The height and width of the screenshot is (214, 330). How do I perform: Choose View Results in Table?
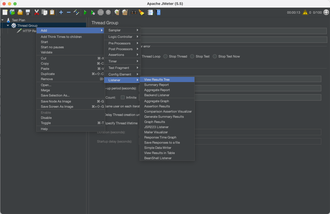(x=167, y=153)
